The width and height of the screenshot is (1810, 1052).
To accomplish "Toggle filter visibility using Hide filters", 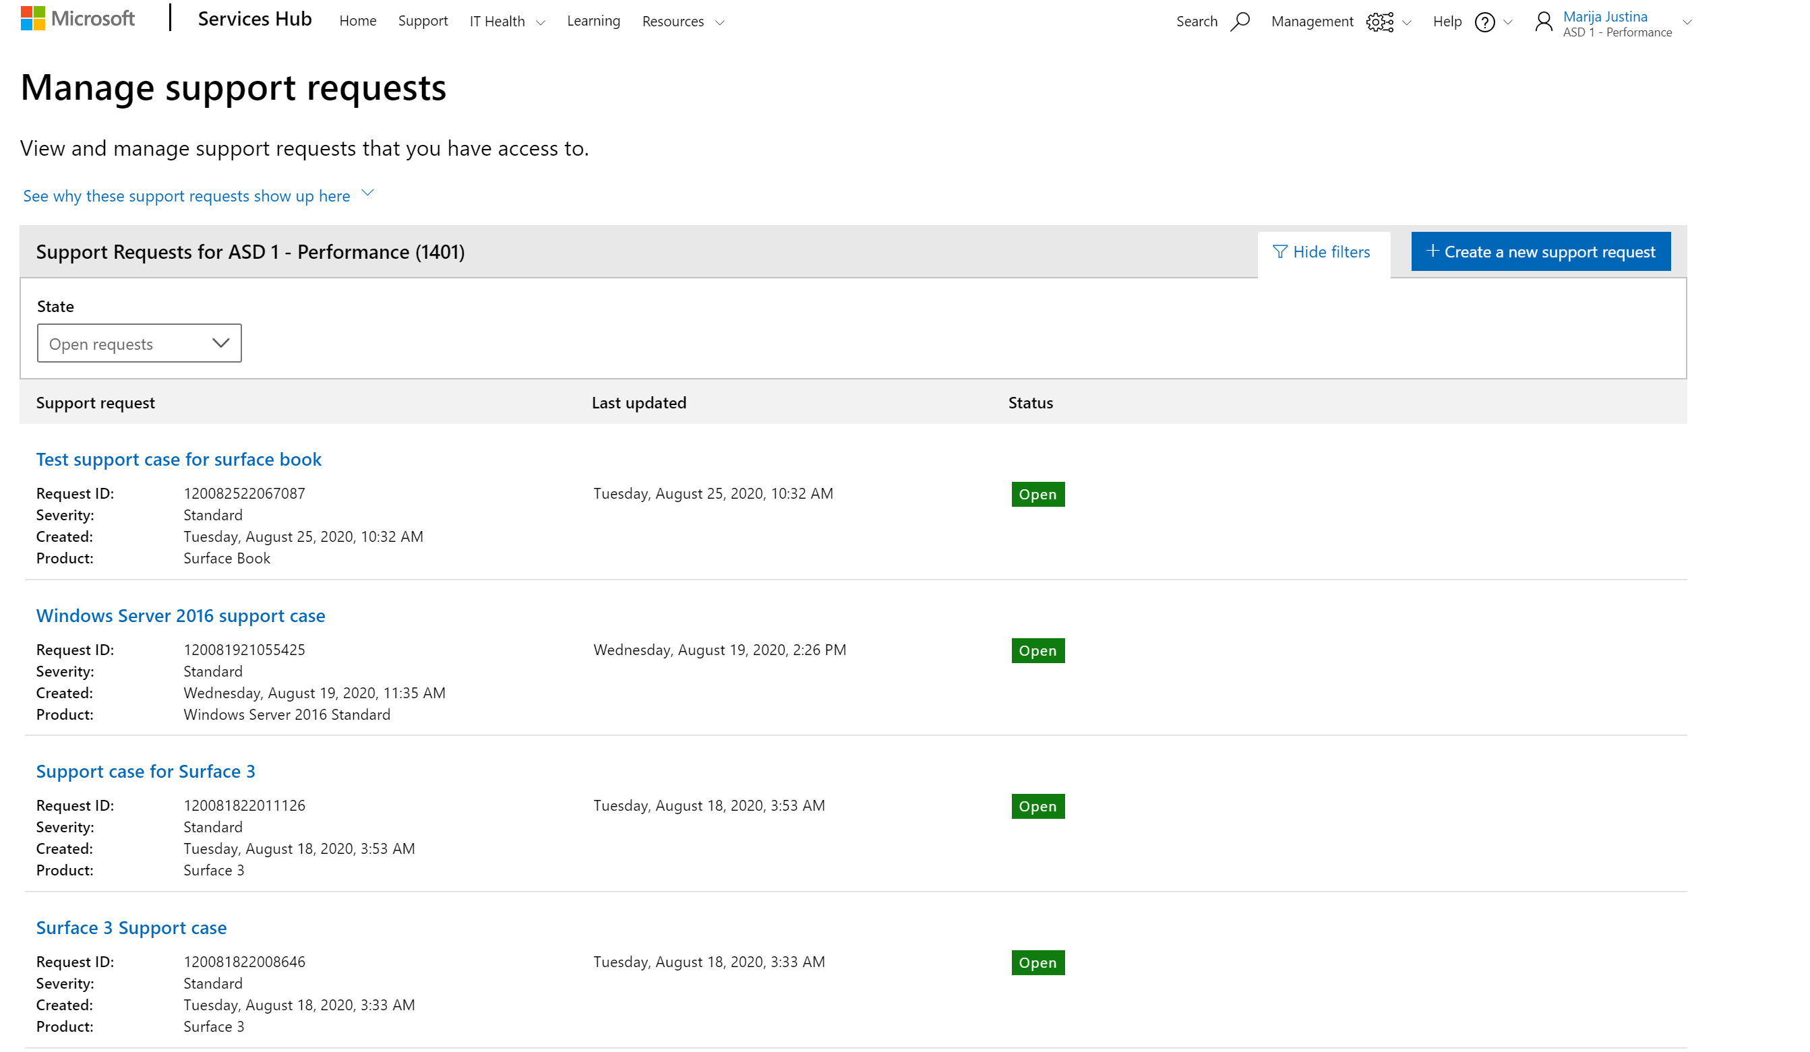I will pos(1323,251).
